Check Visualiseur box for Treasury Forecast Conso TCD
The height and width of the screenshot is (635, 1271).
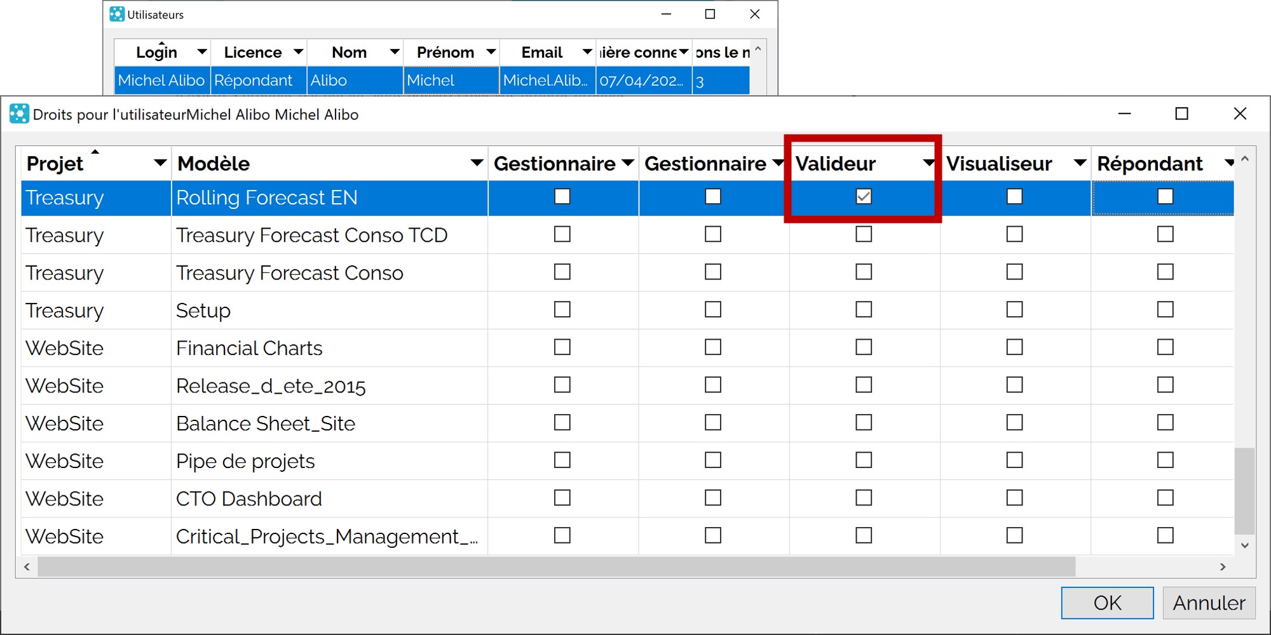[1015, 234]
